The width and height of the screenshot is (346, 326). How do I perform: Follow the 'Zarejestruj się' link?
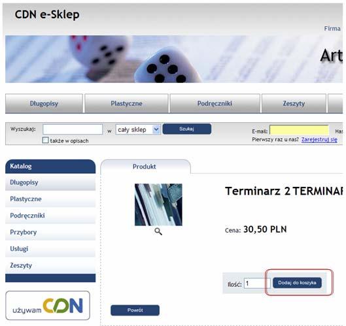tap(319, 140)
